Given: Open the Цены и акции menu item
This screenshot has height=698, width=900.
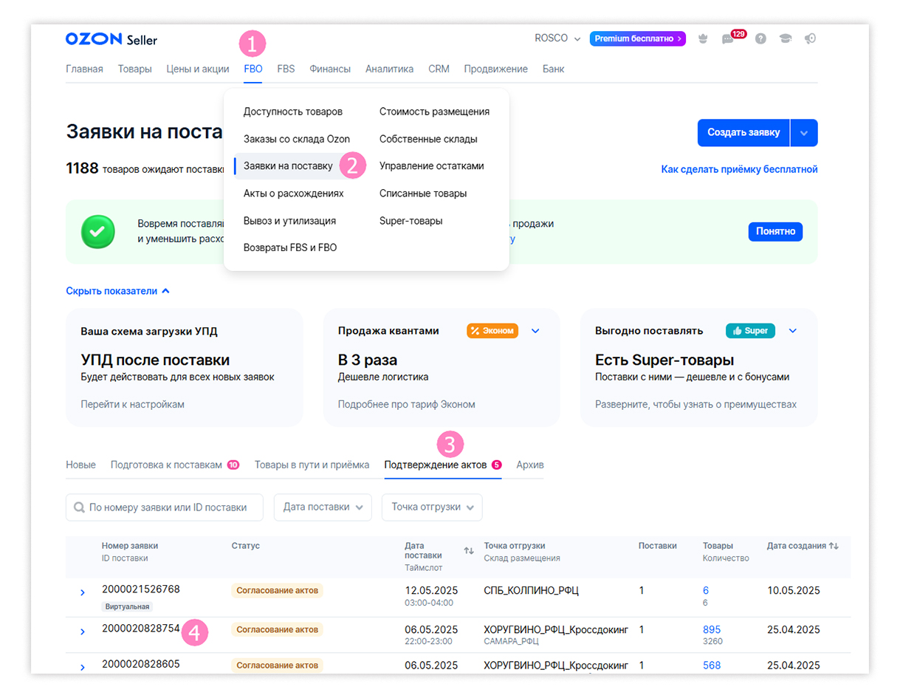Looking at the screenshot, I should (198, 69).
